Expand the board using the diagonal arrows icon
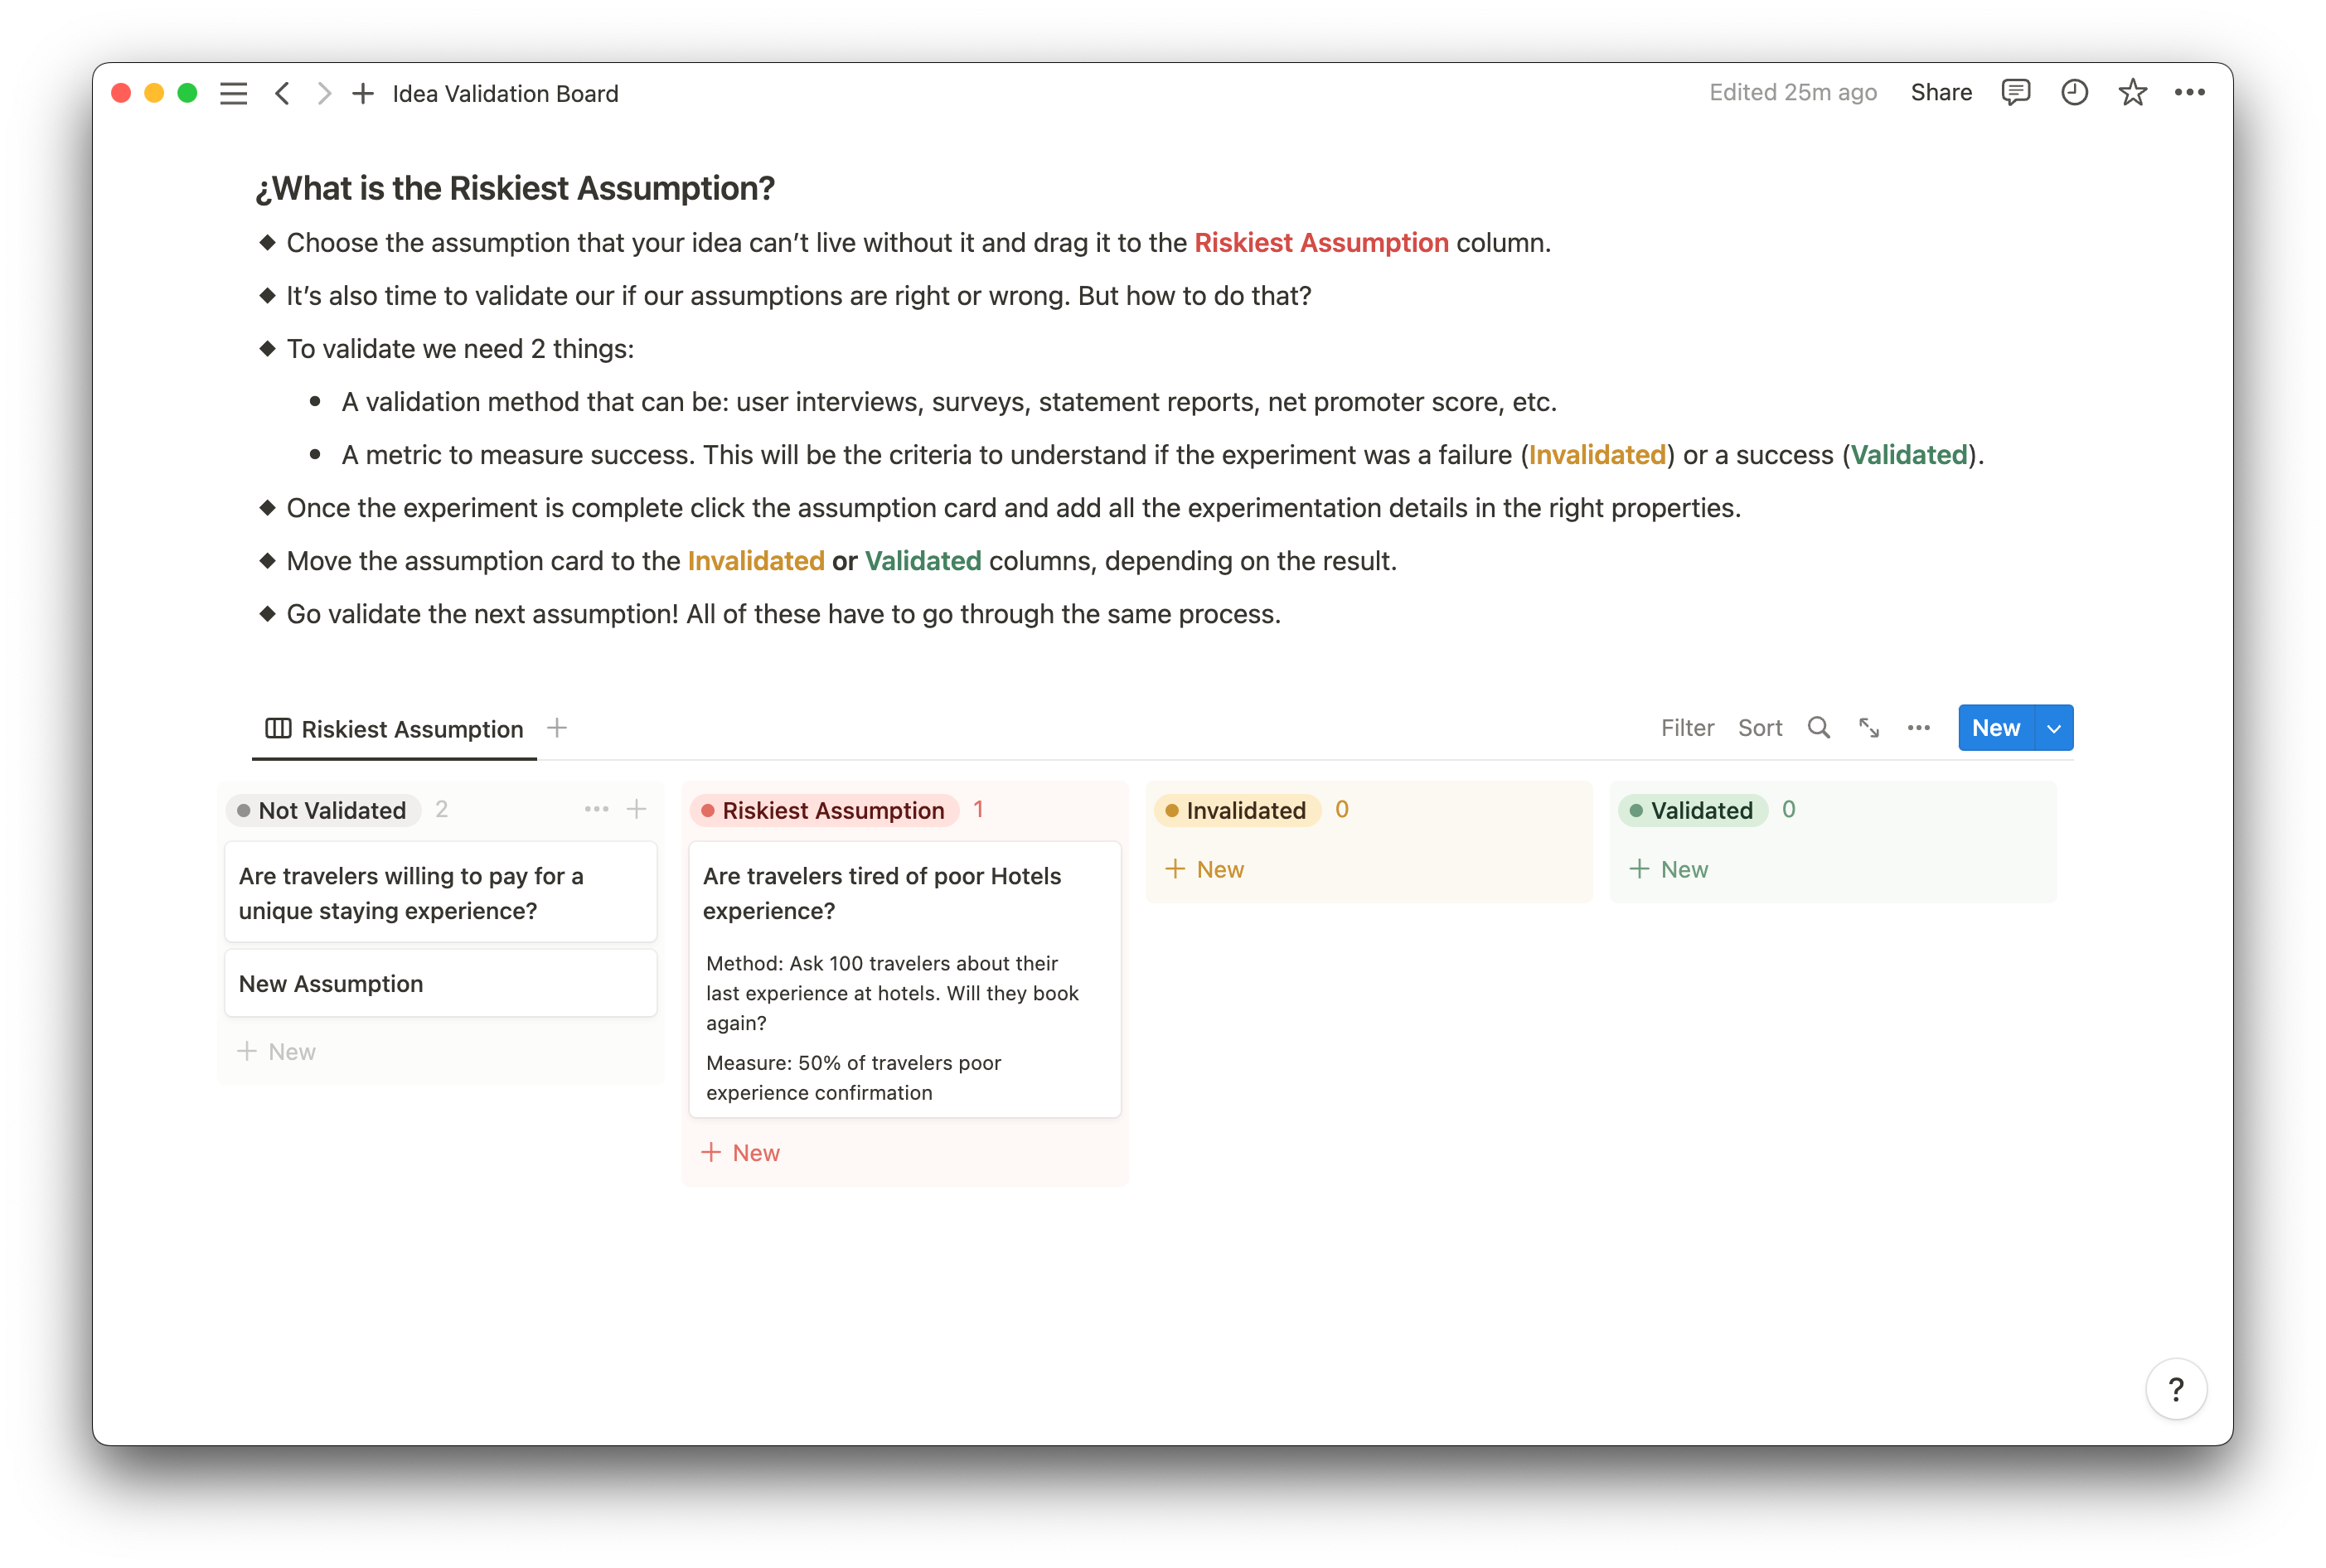 (x=1869, y=728)
